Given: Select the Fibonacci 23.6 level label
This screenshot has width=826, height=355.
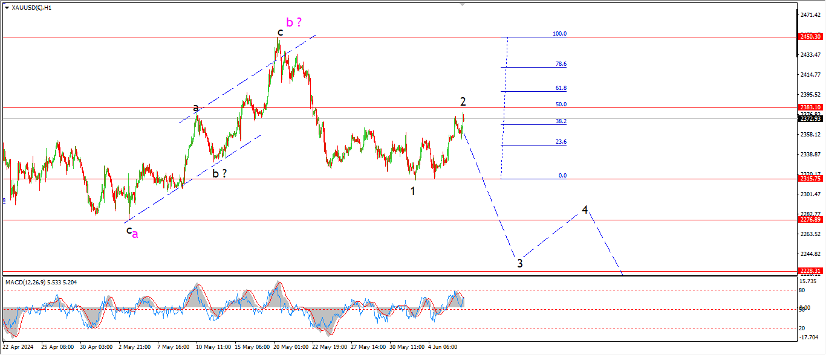Looking at the screenshot, I should click(x=561, y=142).
